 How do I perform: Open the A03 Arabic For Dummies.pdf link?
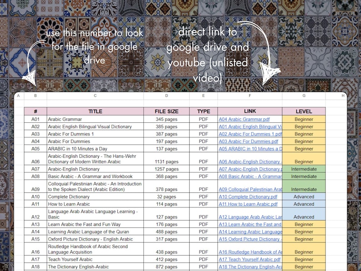[x=248, y=141]
